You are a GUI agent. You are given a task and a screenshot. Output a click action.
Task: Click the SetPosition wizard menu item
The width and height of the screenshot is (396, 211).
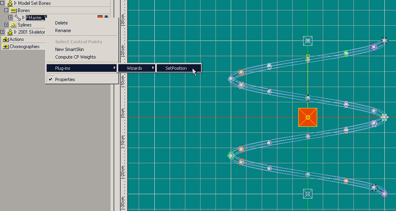coord(176,68)
